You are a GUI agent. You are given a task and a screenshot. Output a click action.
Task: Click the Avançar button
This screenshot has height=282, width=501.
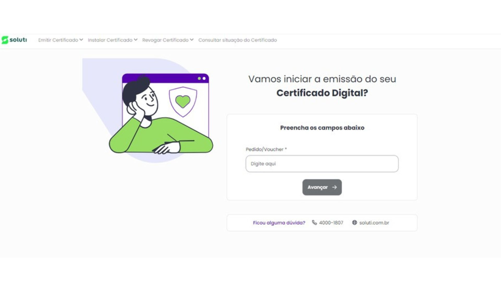tap(322, 187)
